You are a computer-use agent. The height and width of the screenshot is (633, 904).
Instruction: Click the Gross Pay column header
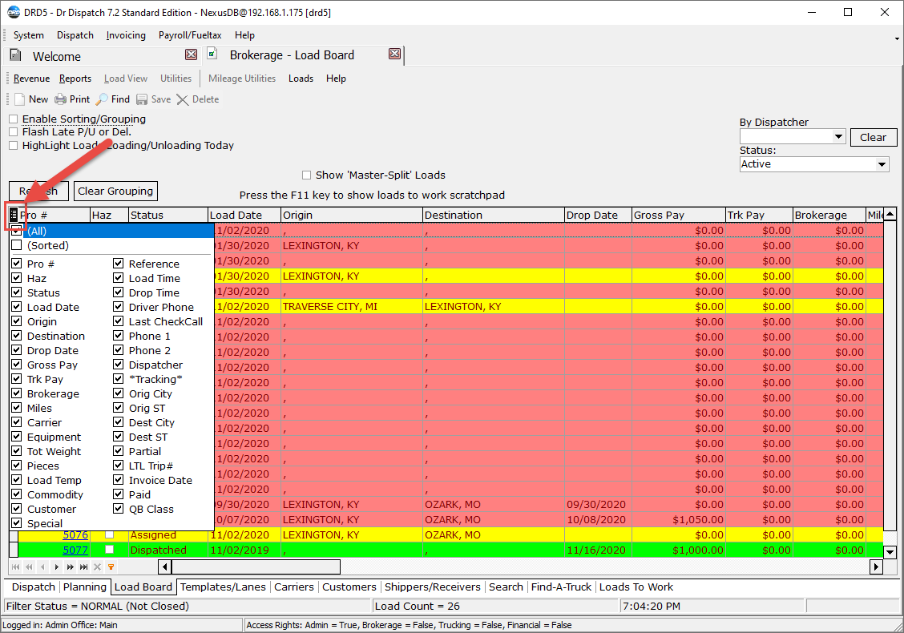(679, 215)
